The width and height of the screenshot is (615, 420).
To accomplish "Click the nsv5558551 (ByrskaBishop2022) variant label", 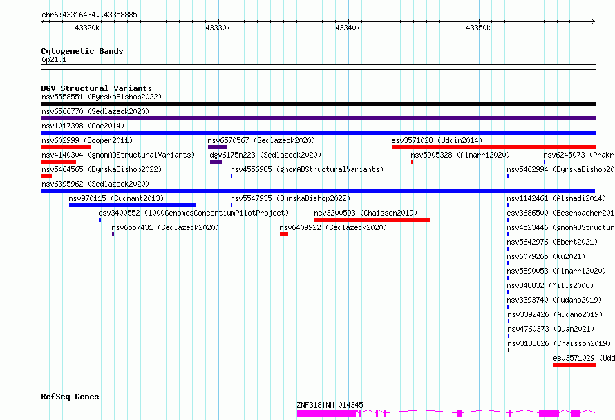I will pos(102,97).
